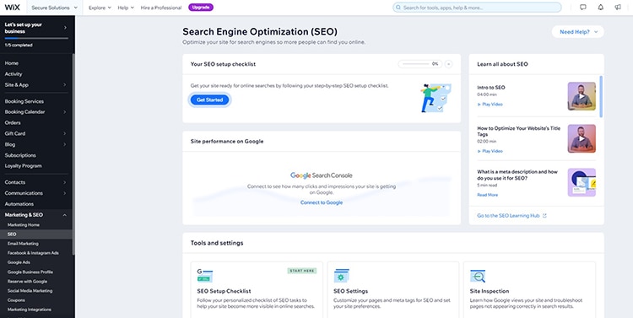Click the Get Started button
This screenshot has height=318, width=633.
pyautogui.click(x=209, y=100)
